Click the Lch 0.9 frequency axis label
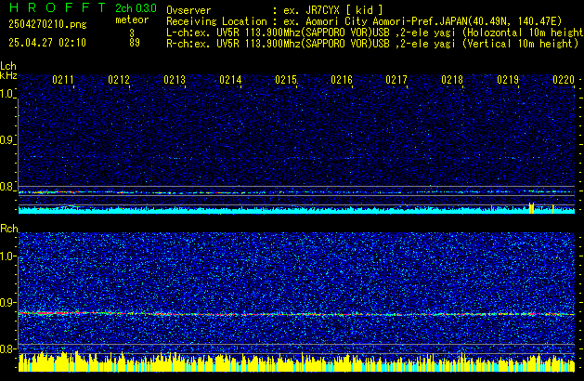Image resolution: width=584 pixels, height=381 pixels. pos(6,140)
